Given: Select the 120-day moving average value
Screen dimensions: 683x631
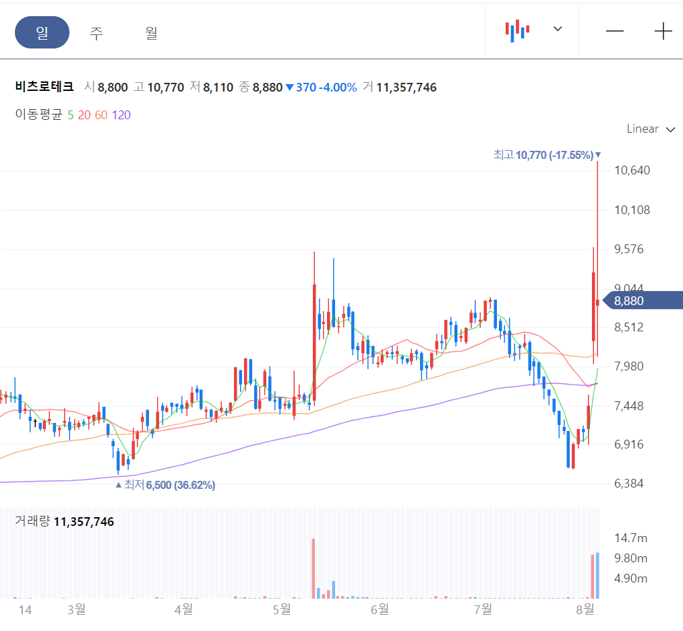Looking at the screenshot, I should click(x=121, y=115).
